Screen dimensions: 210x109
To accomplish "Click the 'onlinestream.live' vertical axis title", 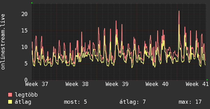I will (x=3, y=42).
